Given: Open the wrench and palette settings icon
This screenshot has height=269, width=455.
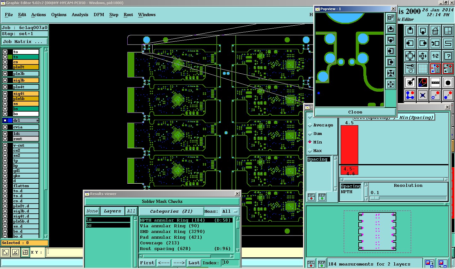Looking at the screenshot, I should pos(410,68).
